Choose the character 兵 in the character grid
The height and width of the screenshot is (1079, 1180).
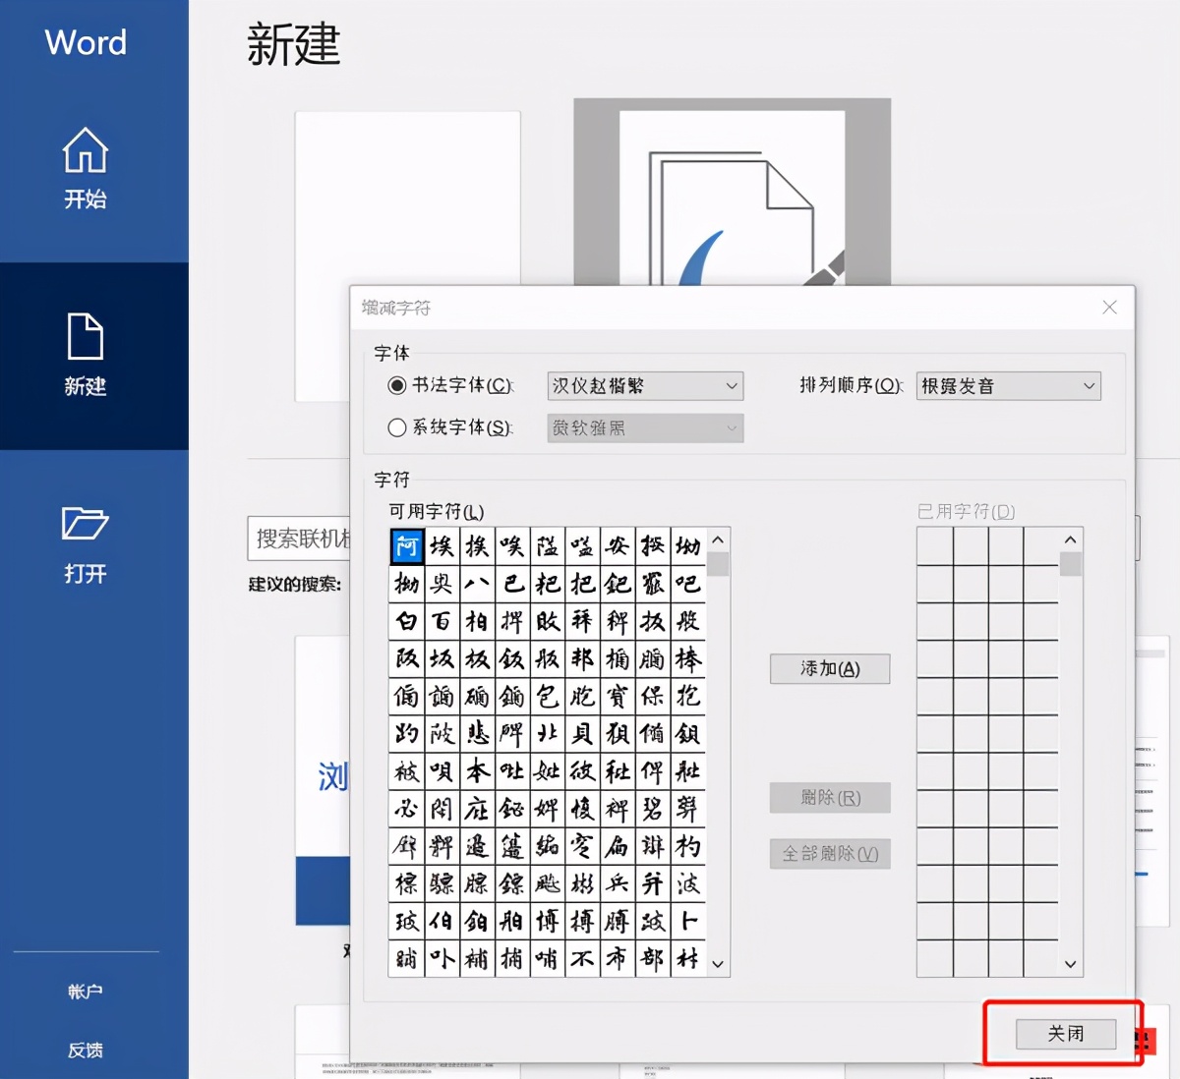618,883
